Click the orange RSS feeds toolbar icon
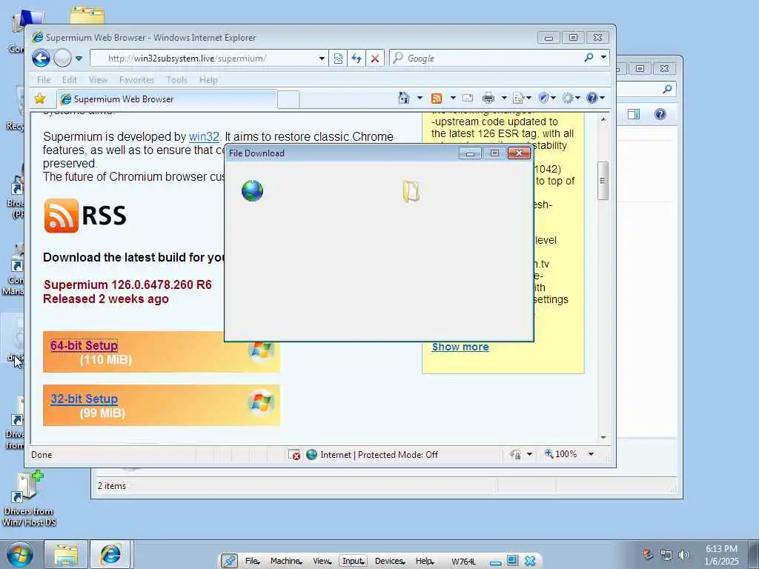This screenshot has height=569, width=759. click(x=436, y=99)
